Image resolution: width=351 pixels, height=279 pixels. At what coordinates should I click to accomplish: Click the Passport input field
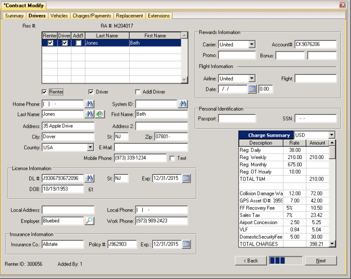tap(237, 119)
